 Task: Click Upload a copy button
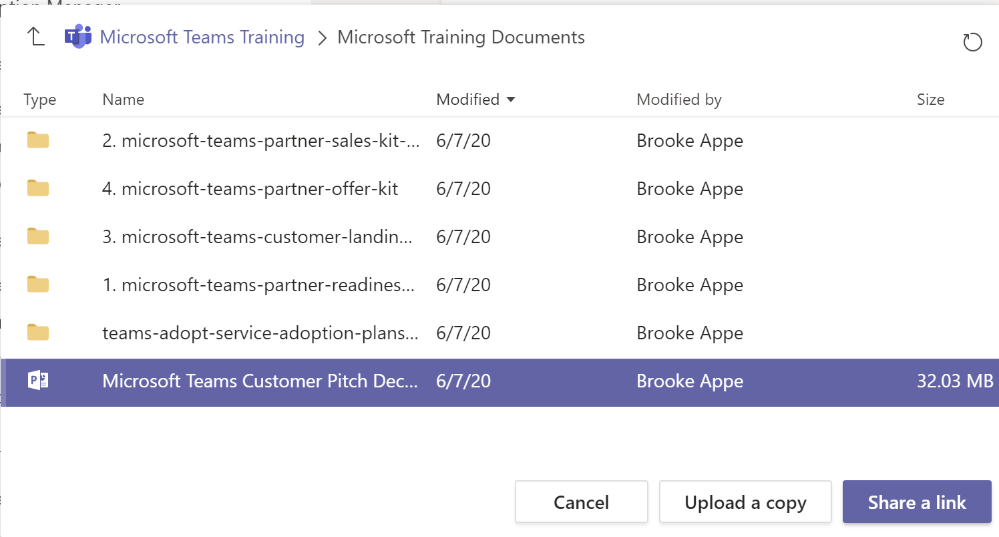coord(745,502)
